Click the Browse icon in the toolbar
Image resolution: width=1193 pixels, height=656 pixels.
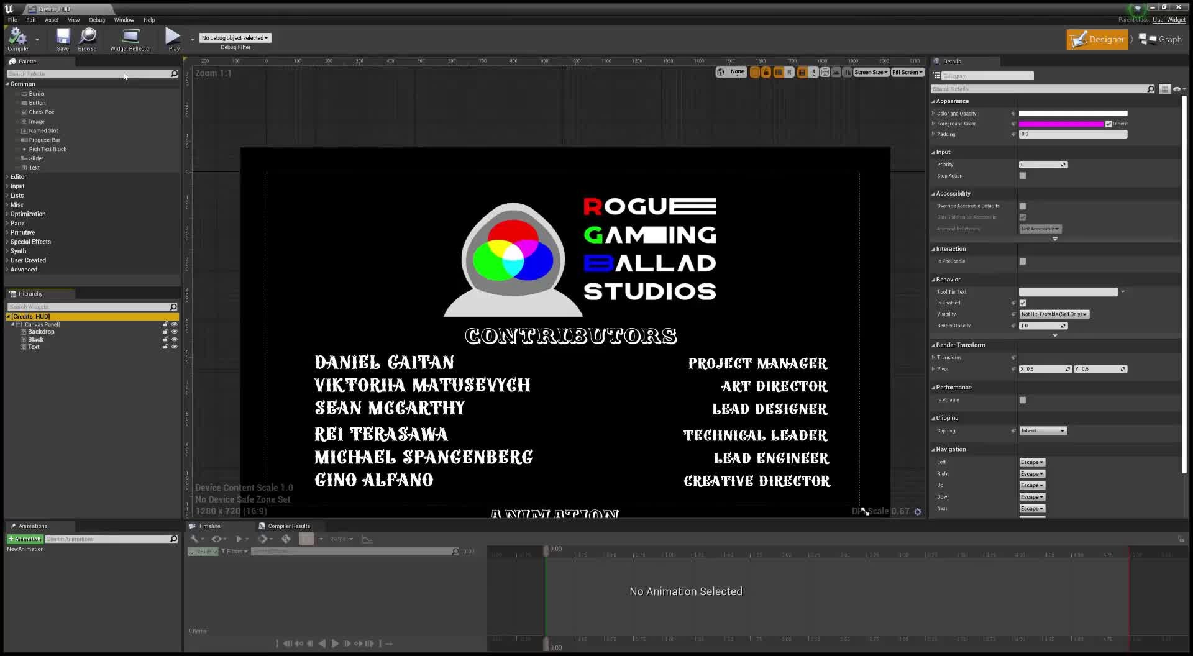(87, 39)
